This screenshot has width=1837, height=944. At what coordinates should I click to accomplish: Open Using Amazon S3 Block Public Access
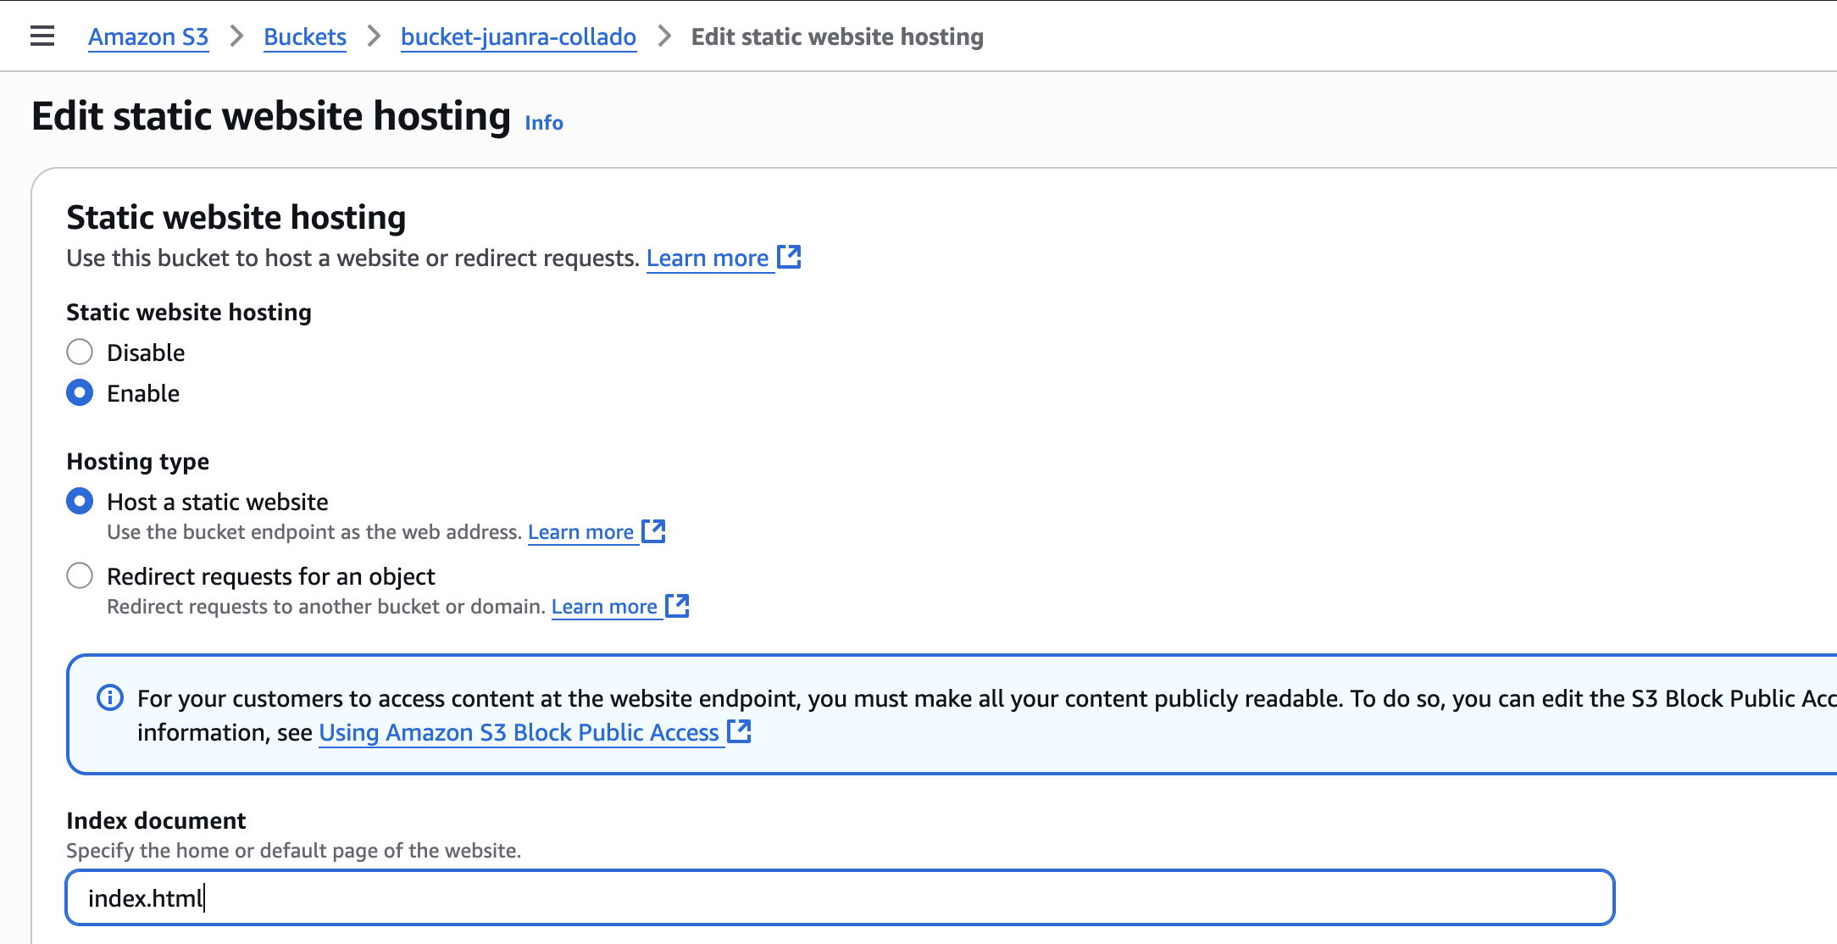coord(519,732)
